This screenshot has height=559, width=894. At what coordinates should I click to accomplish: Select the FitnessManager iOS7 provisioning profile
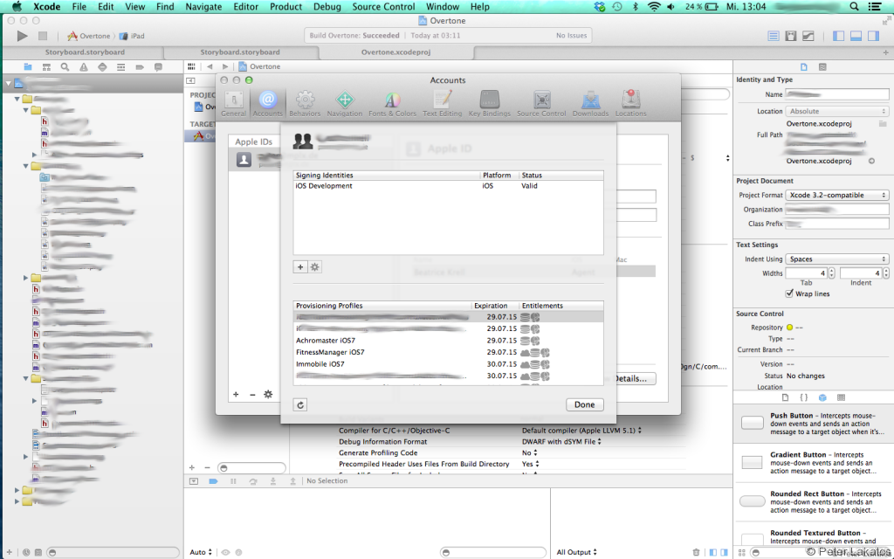click(448, 353)
